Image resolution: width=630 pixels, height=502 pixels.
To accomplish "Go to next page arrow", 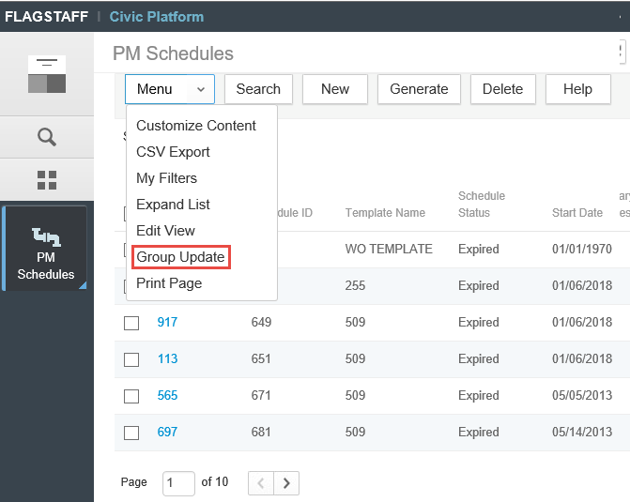I will tap(286, 483).
